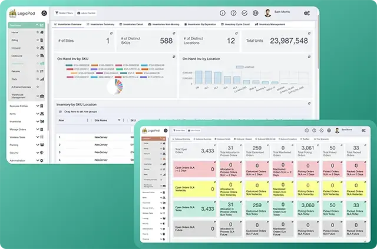Open the round profile icon beside the LogicPod logo in the inventory window
The width and height of the screenshot is (377, 249).
click(x=44, y=13)
